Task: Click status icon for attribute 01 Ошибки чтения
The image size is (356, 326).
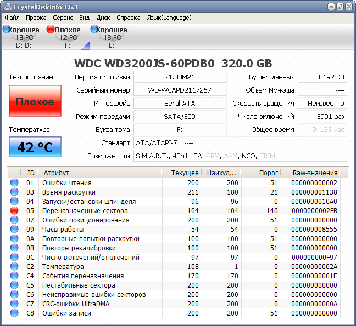Action: coord(14,182)
